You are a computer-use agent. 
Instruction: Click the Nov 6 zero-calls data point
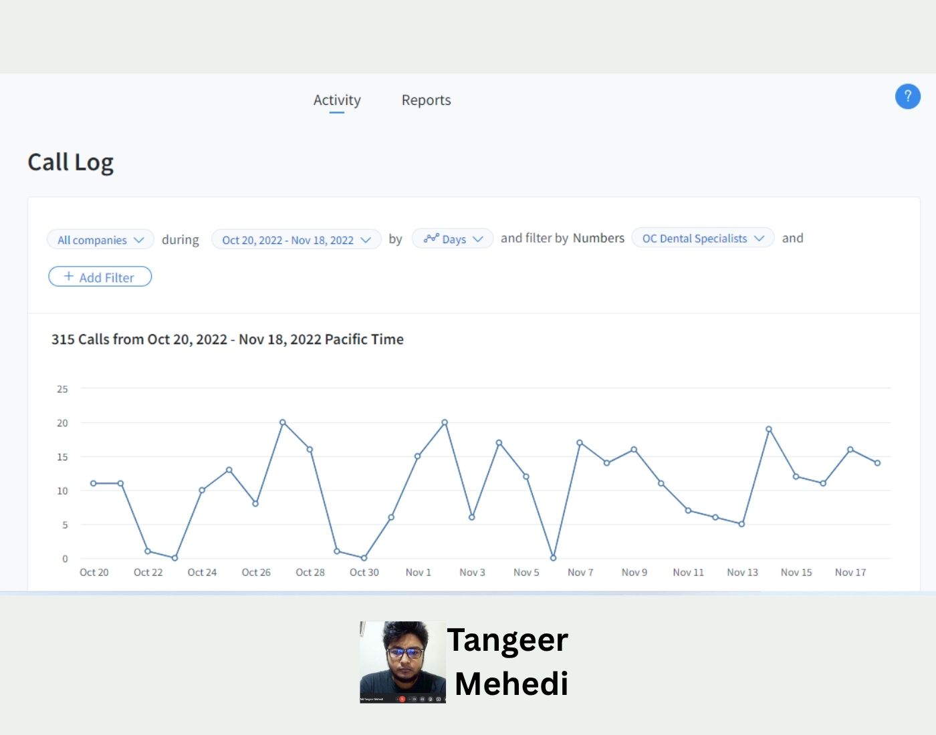coord(553,558)
